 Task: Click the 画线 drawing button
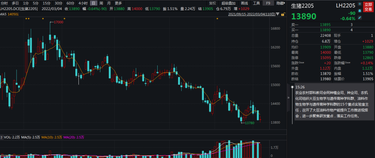point(244,3)
